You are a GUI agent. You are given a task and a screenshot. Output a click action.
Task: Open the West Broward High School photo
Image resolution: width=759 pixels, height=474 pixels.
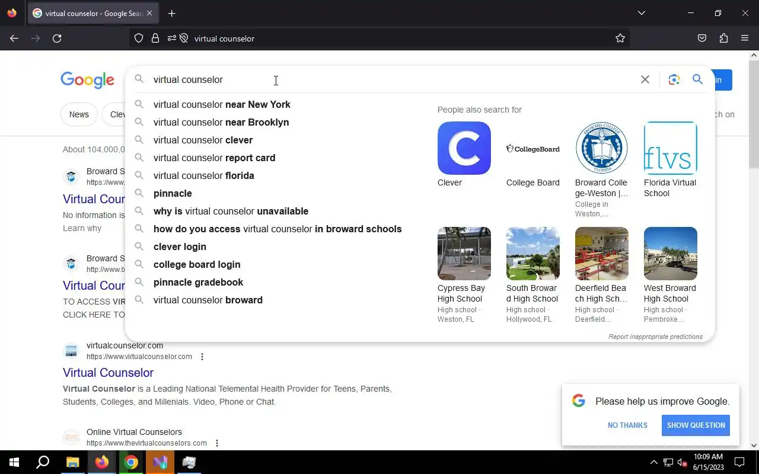pos(671,254)
